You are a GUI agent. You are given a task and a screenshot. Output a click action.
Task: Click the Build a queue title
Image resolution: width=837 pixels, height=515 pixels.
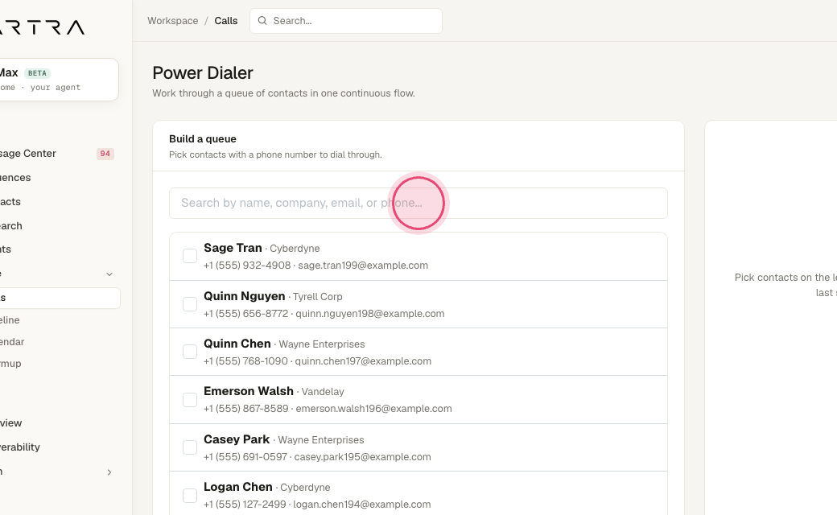pyautogui.click(x=203, y=138)
